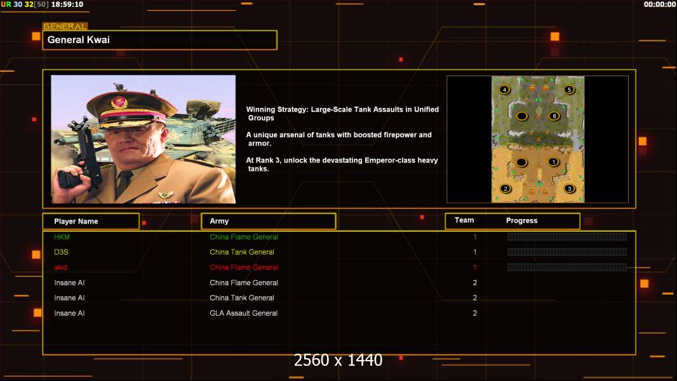Select player name akid

click(60, 267)
